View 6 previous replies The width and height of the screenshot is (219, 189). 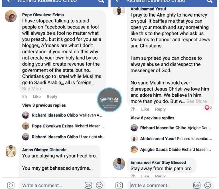click(152, 118)
